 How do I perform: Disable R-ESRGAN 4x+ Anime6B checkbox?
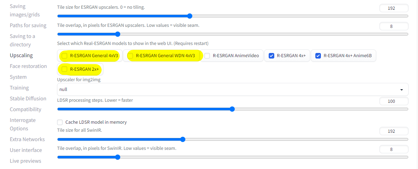click(318, 56)
